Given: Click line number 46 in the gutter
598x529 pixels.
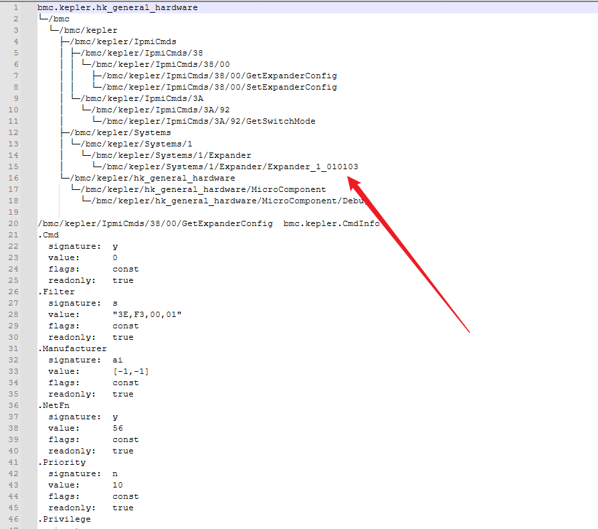Looking at the screenshot, I should pos(14,519).
